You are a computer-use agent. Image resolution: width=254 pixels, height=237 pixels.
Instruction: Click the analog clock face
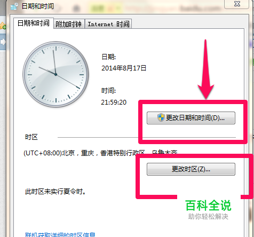[x=55, y=74]
